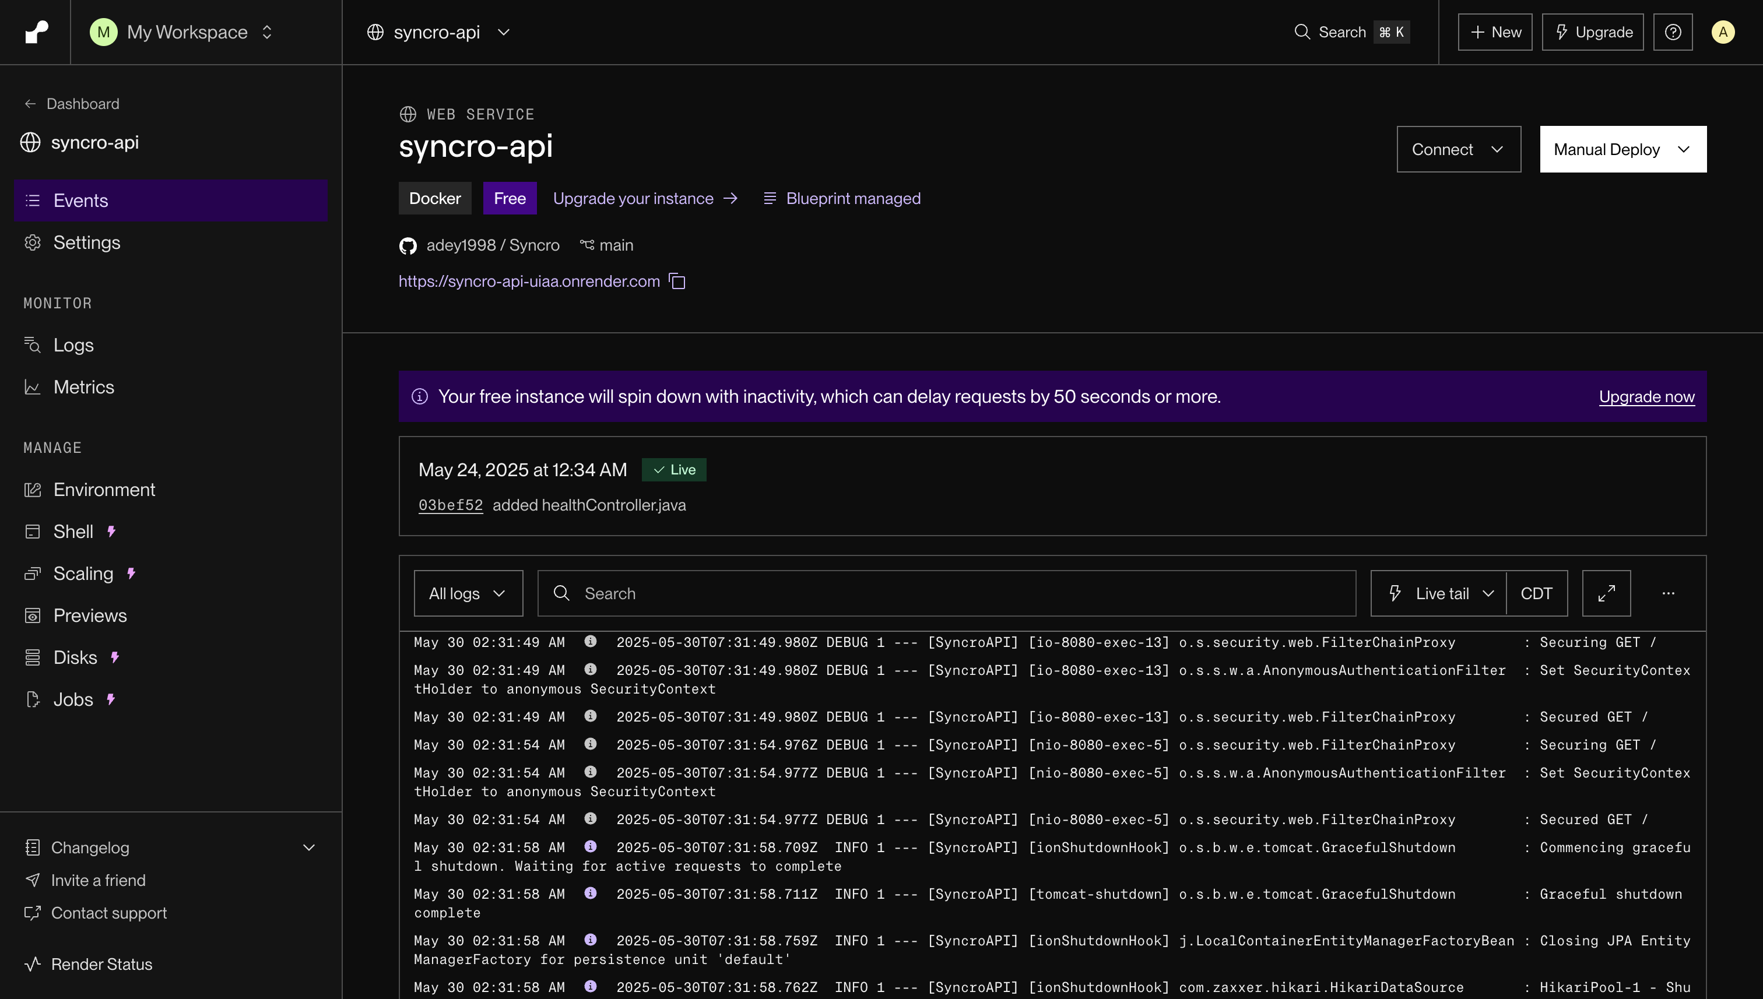Click Upgrade your instance link
Image resolution: width=1763 pixels, height=999 pixels.
(x=645, y=198)
